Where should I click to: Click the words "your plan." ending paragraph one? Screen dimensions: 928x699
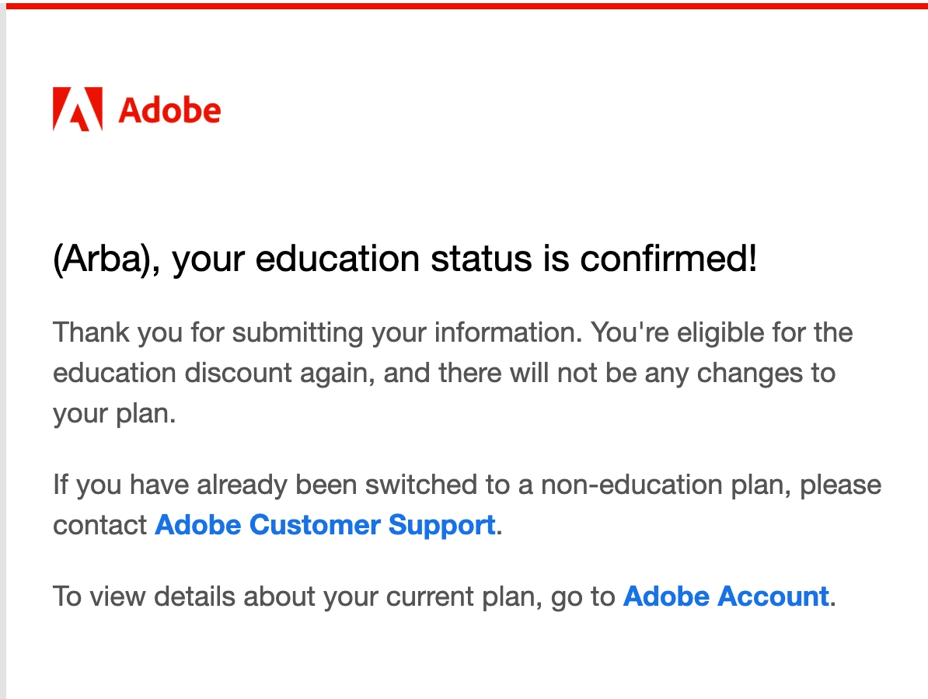(x=115, y=414)
